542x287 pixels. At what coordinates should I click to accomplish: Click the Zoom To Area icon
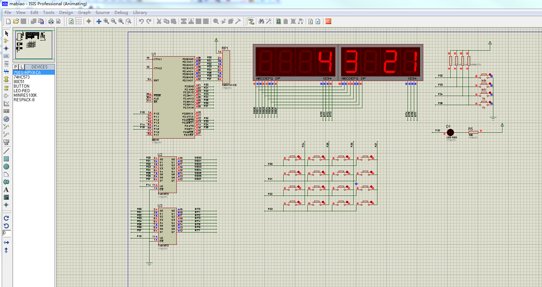128,21
